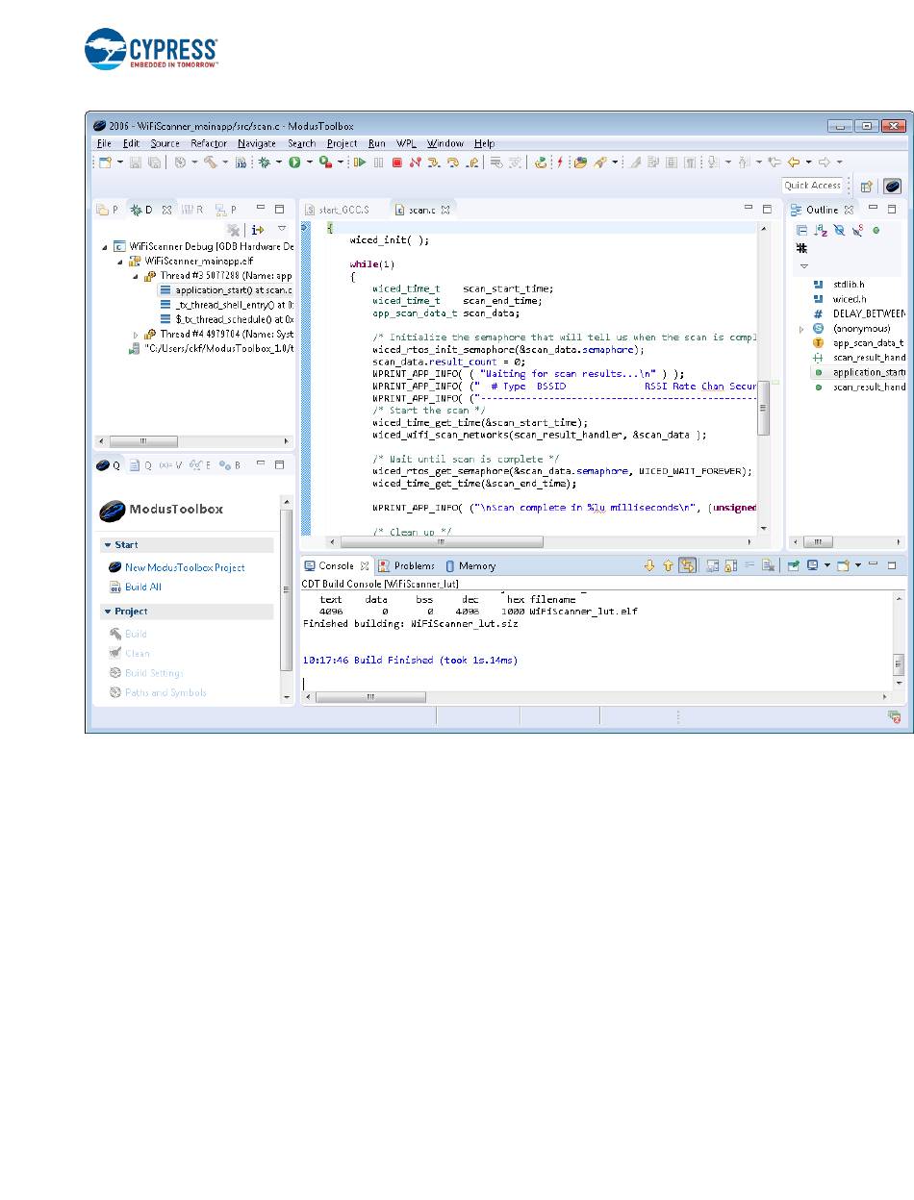This screenshot has height=1200, width=914.
Task: Click the green Run launch icon
Action: point(295,162)
